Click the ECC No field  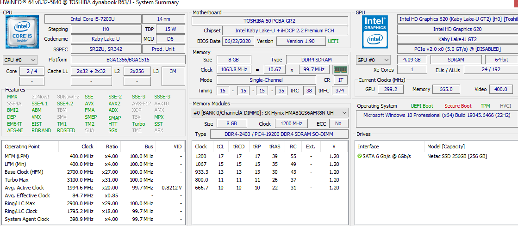pyautogui.click(x=338, y=123)
